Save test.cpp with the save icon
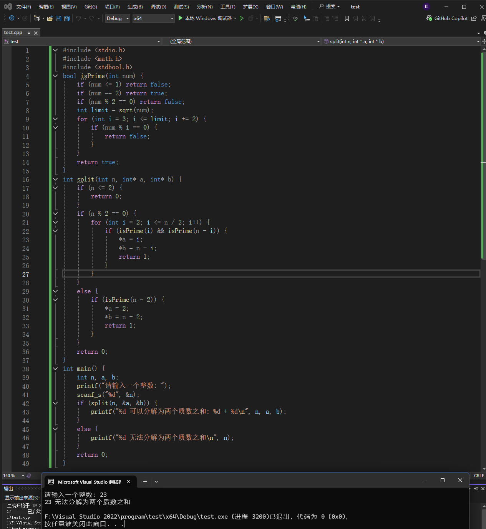This screenshot has width=486, height=529. (x=58, y=18)
